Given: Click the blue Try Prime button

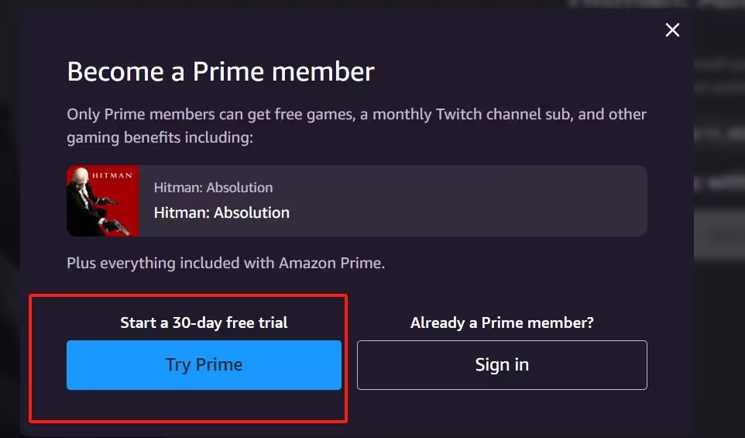Looking at the screenshot, I should (x=204, y=365).
